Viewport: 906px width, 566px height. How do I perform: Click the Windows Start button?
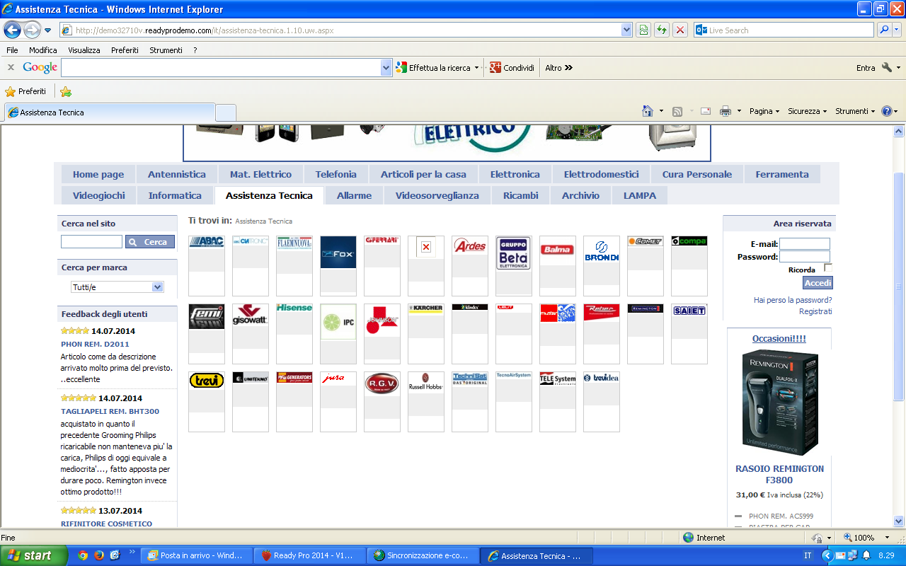[34, 555]
